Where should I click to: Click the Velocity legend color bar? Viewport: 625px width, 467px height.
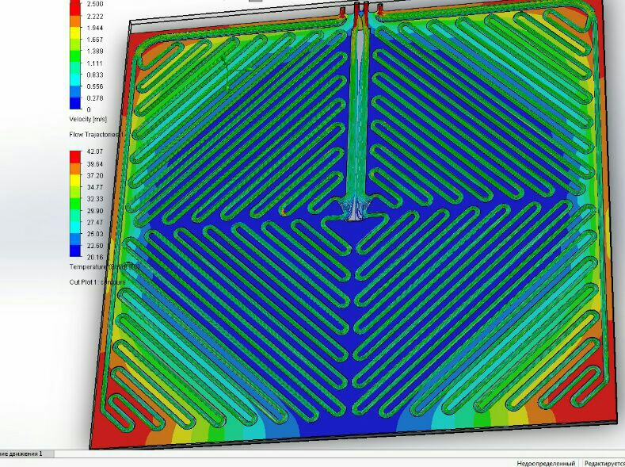[75, 55]
